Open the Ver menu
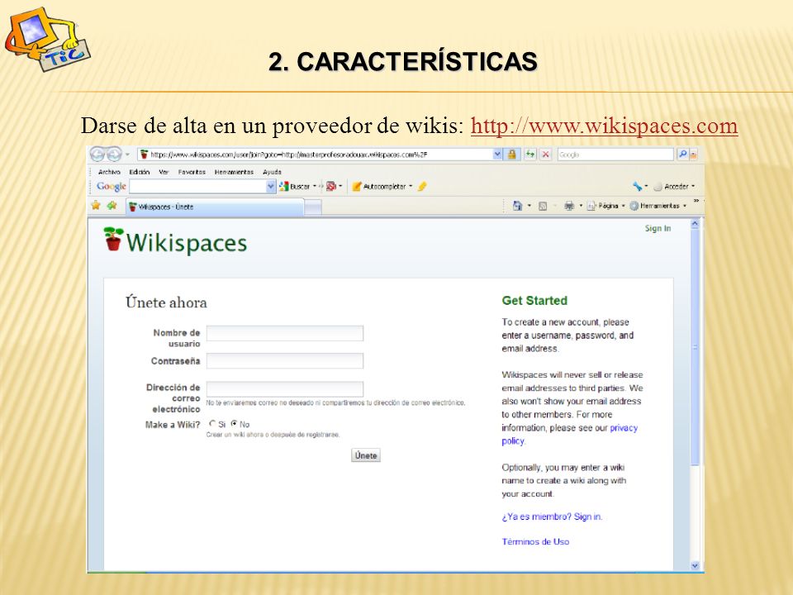 [164, 172]
